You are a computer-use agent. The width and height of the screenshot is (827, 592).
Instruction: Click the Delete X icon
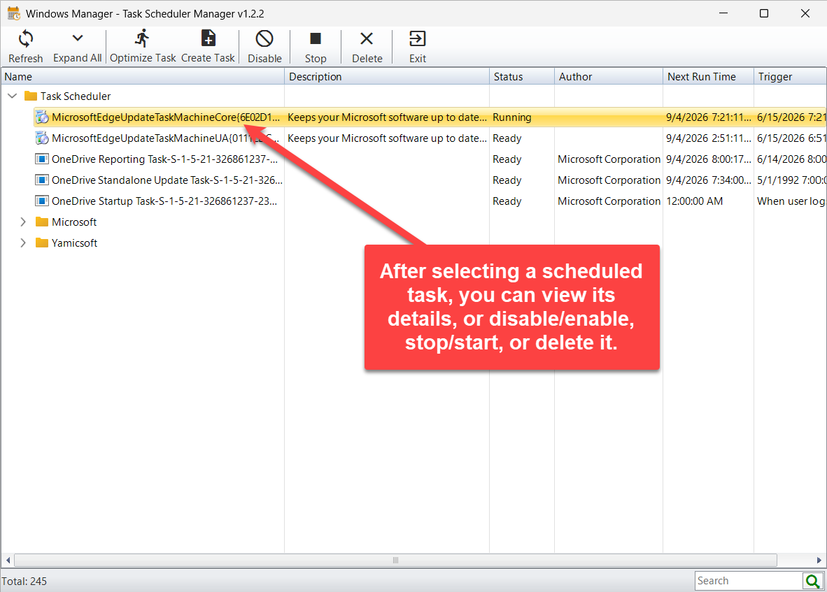[x=367, y=38]
